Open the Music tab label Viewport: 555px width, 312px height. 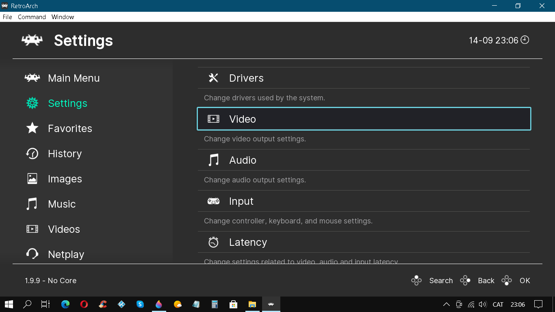point(62,204)
